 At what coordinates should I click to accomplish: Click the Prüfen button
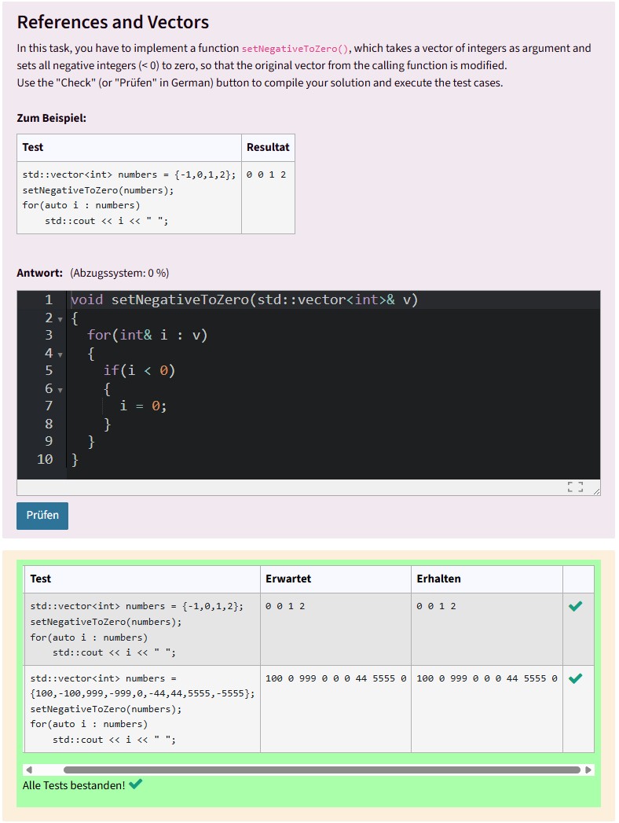42,516
